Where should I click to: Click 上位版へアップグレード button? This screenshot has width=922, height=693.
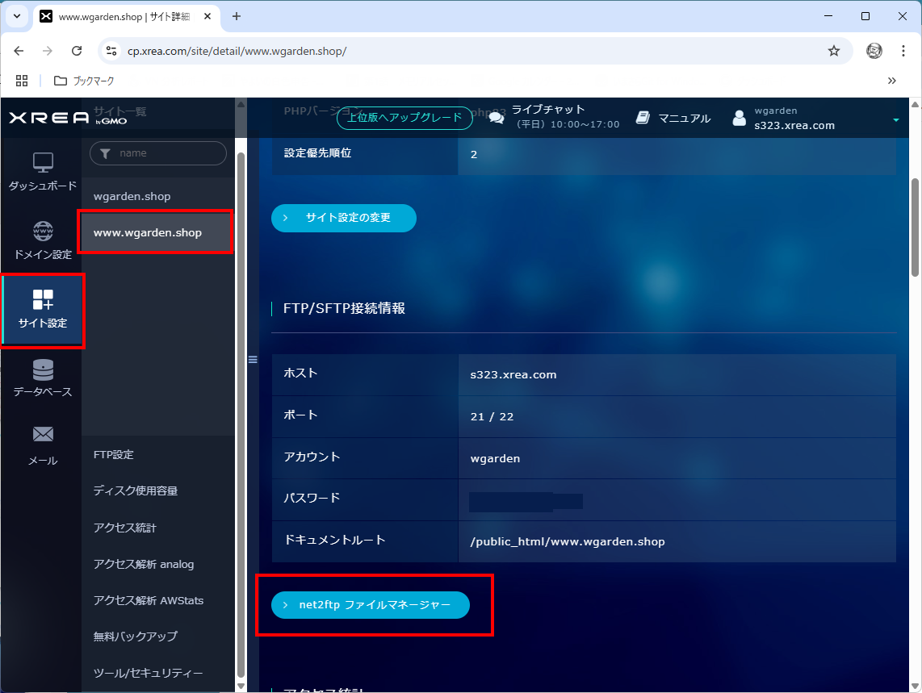(x=404, y=118)
